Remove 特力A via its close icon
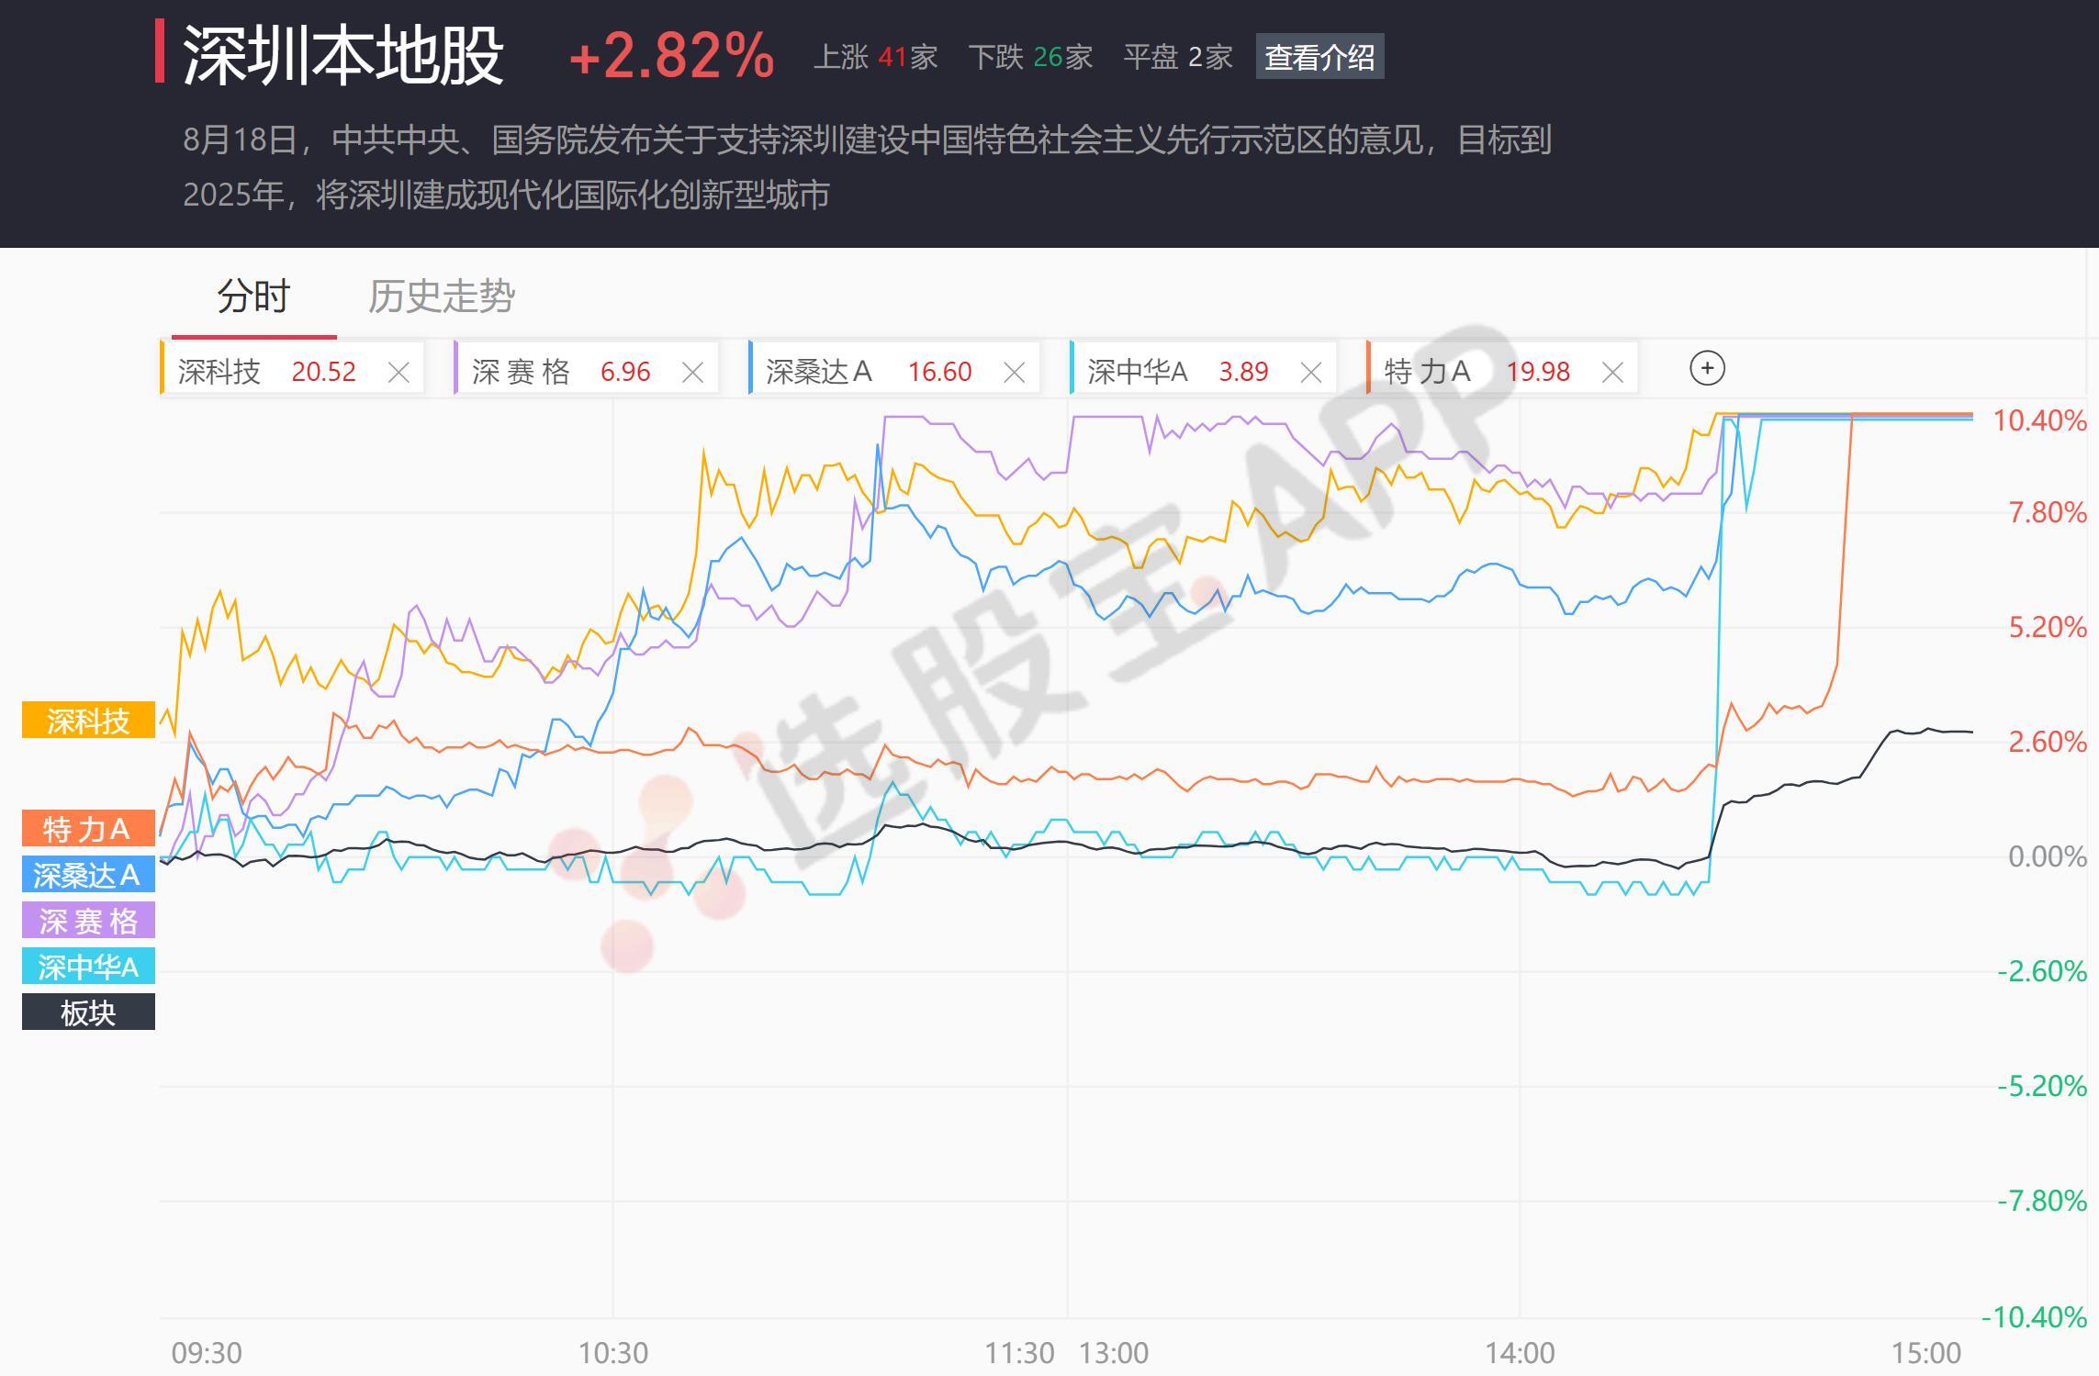 click(x=1612, y=372)
